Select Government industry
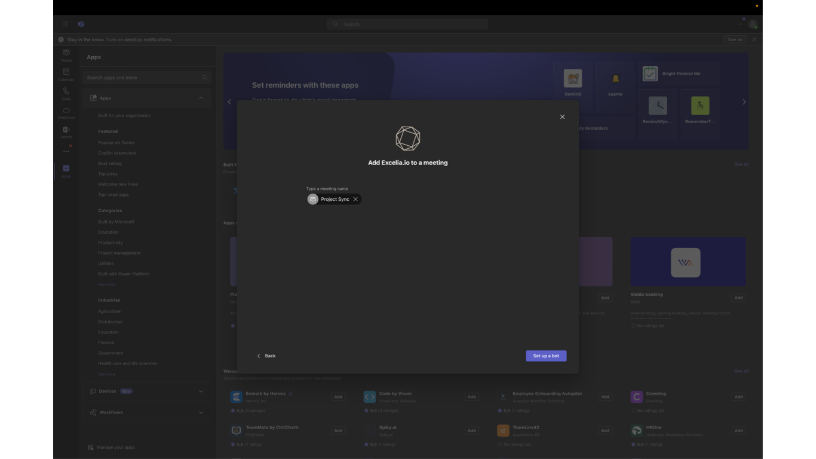The width and height of the screenshot is (816, 459). (111, 353)
